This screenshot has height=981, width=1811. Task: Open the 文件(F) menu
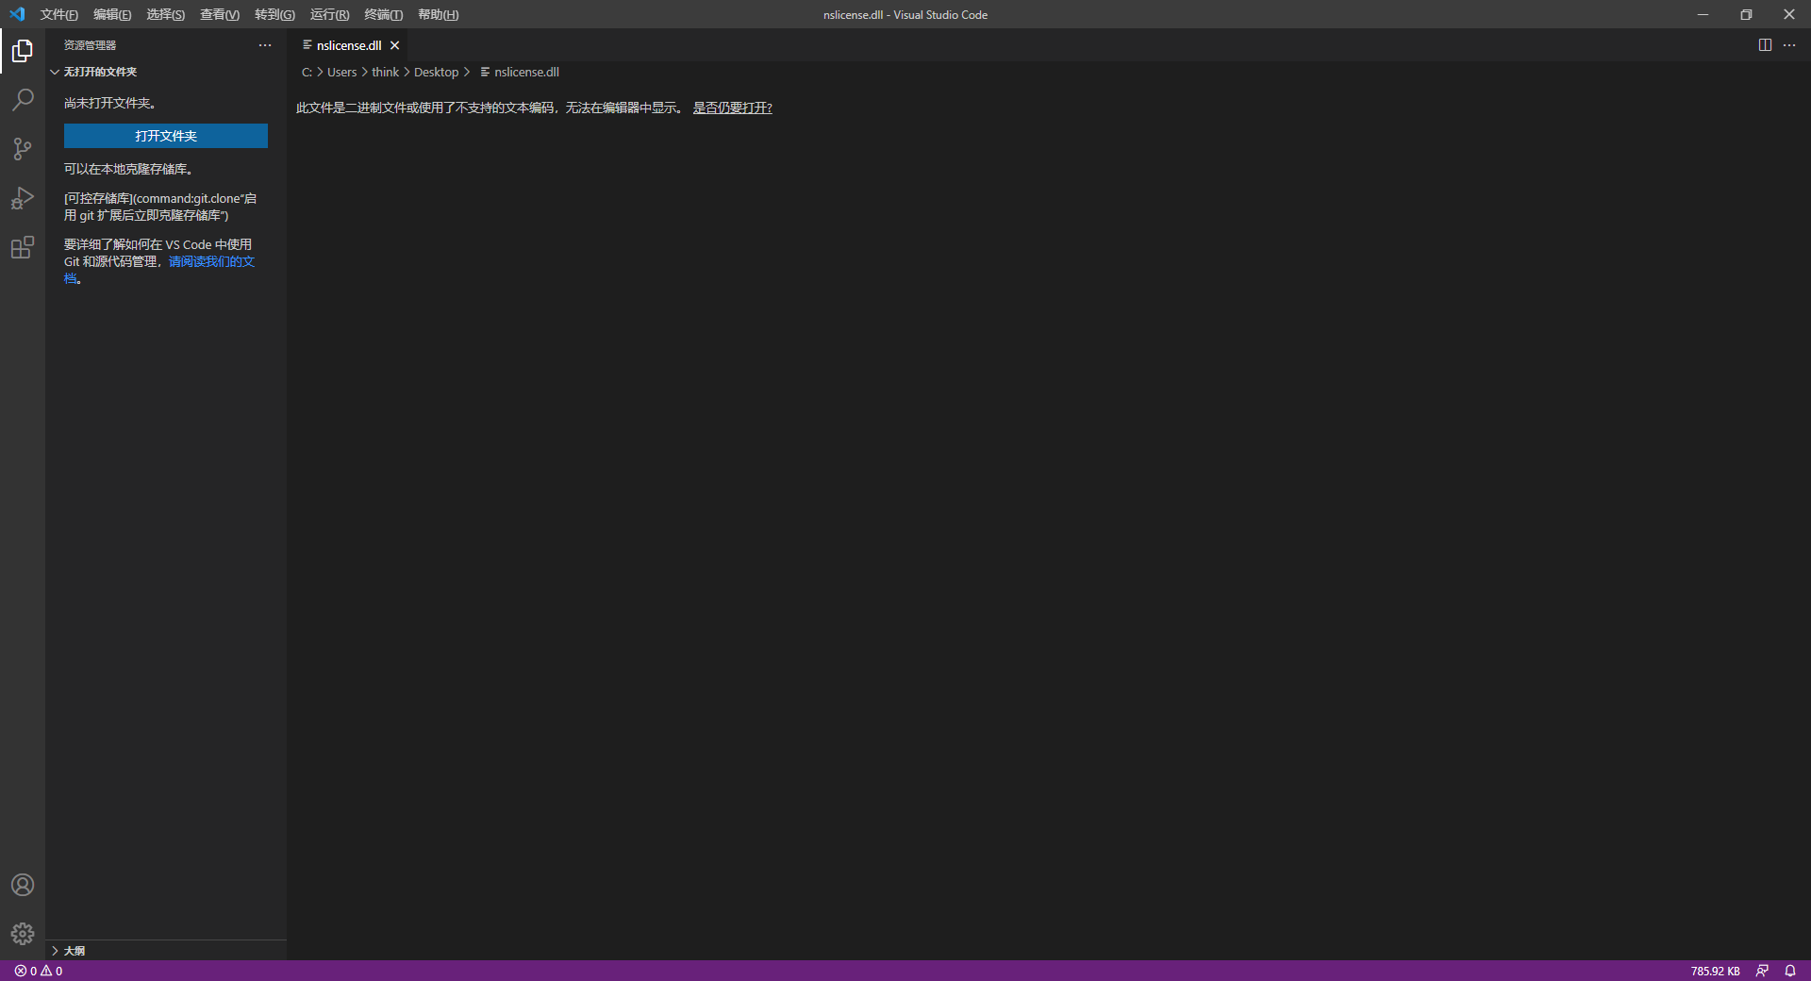point(59,14)
